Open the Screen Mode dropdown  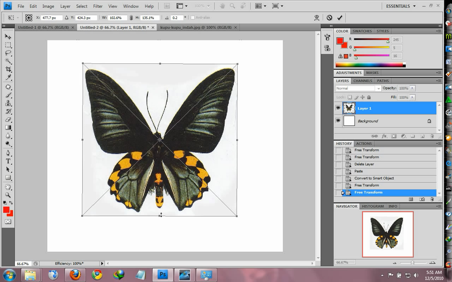click(x=278, y=6)
